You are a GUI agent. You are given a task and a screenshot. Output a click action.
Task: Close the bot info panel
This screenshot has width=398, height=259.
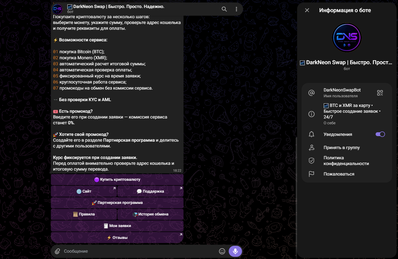307,10
